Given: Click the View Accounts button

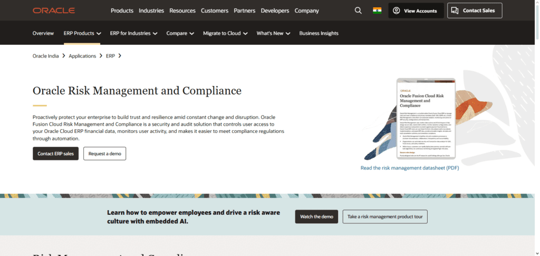Looking at the screenshot, I should [416, 11].
